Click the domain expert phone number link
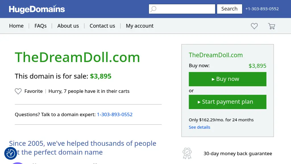The image size is (291, 164). (x=115, y=114)
